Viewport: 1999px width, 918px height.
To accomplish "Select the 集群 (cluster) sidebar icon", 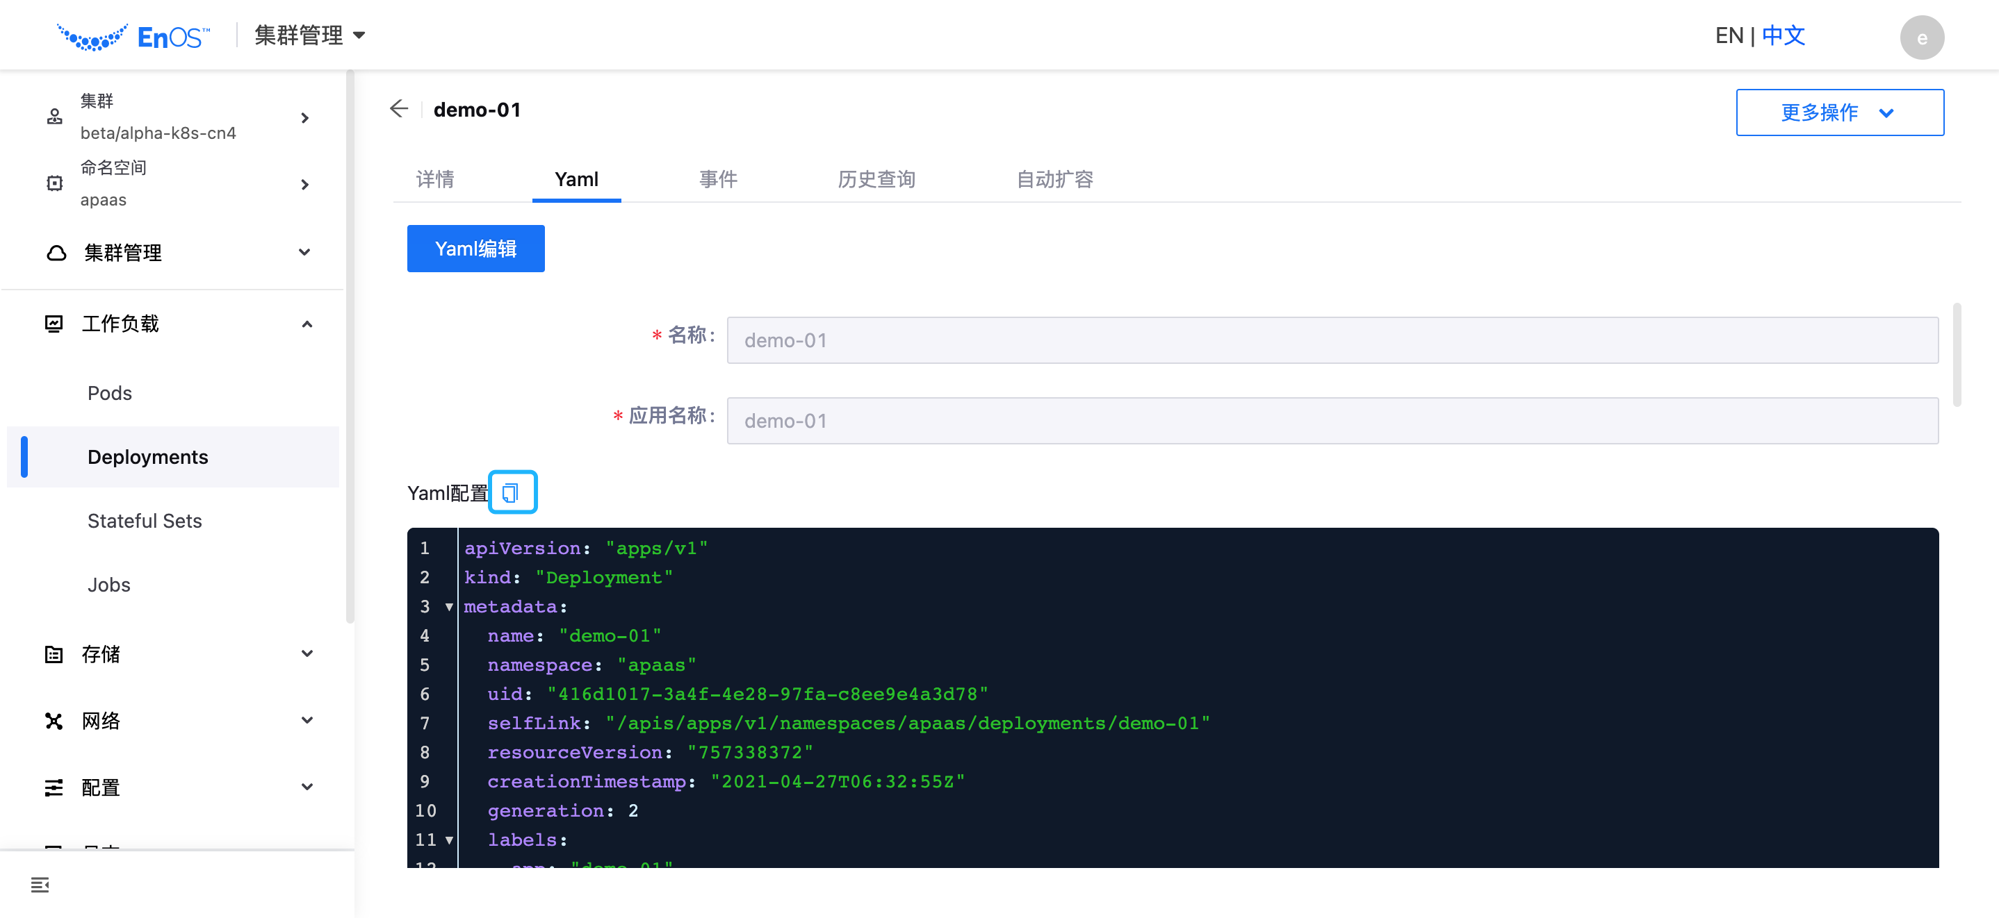I will (x=54, y=116).
